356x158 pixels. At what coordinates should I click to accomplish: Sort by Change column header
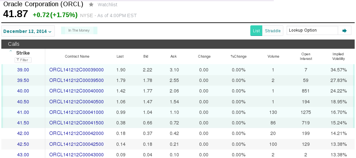[x=204, y=56]
